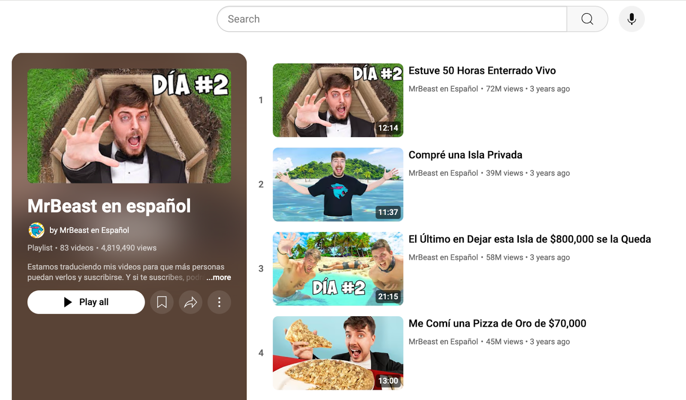Expand the playlist description with ...more
This screenshot has height=400, width=686.
coord(218,277)
